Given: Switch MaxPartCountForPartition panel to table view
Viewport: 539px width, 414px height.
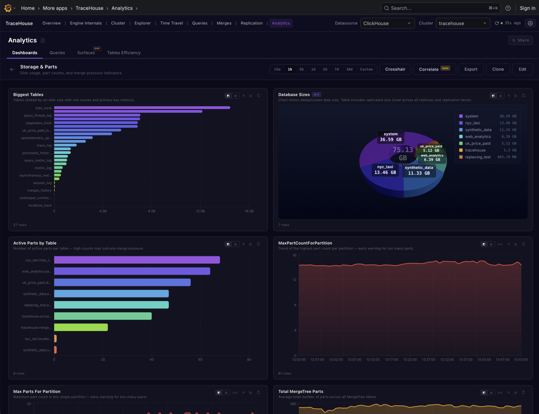Looking at the screenshot, I should click(x=491, y=244).
